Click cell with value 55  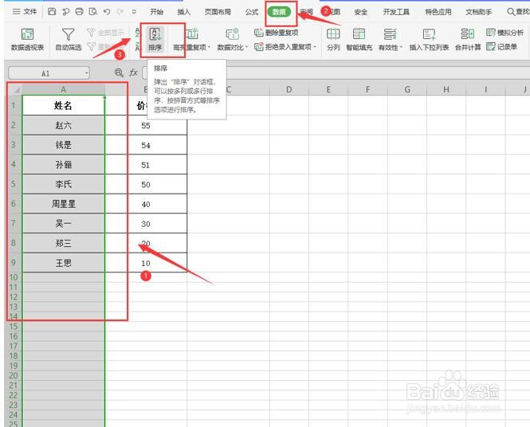[x=146, y=126]
